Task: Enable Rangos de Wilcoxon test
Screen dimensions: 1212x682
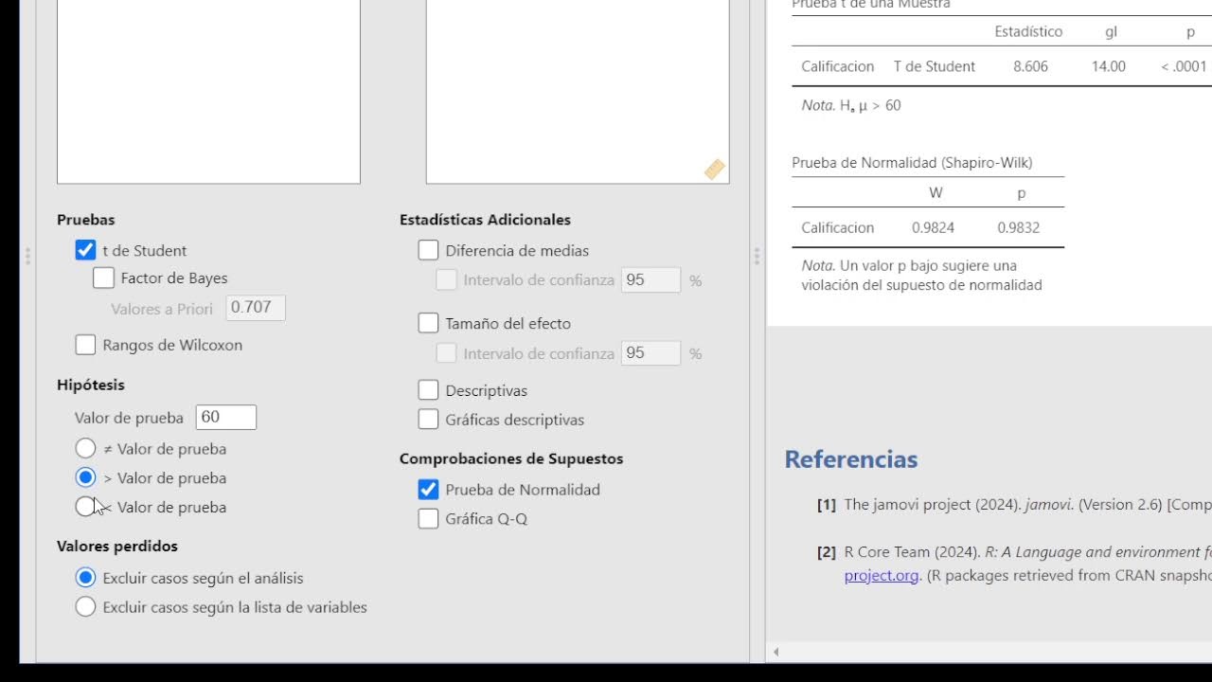Action: [85, 345]
